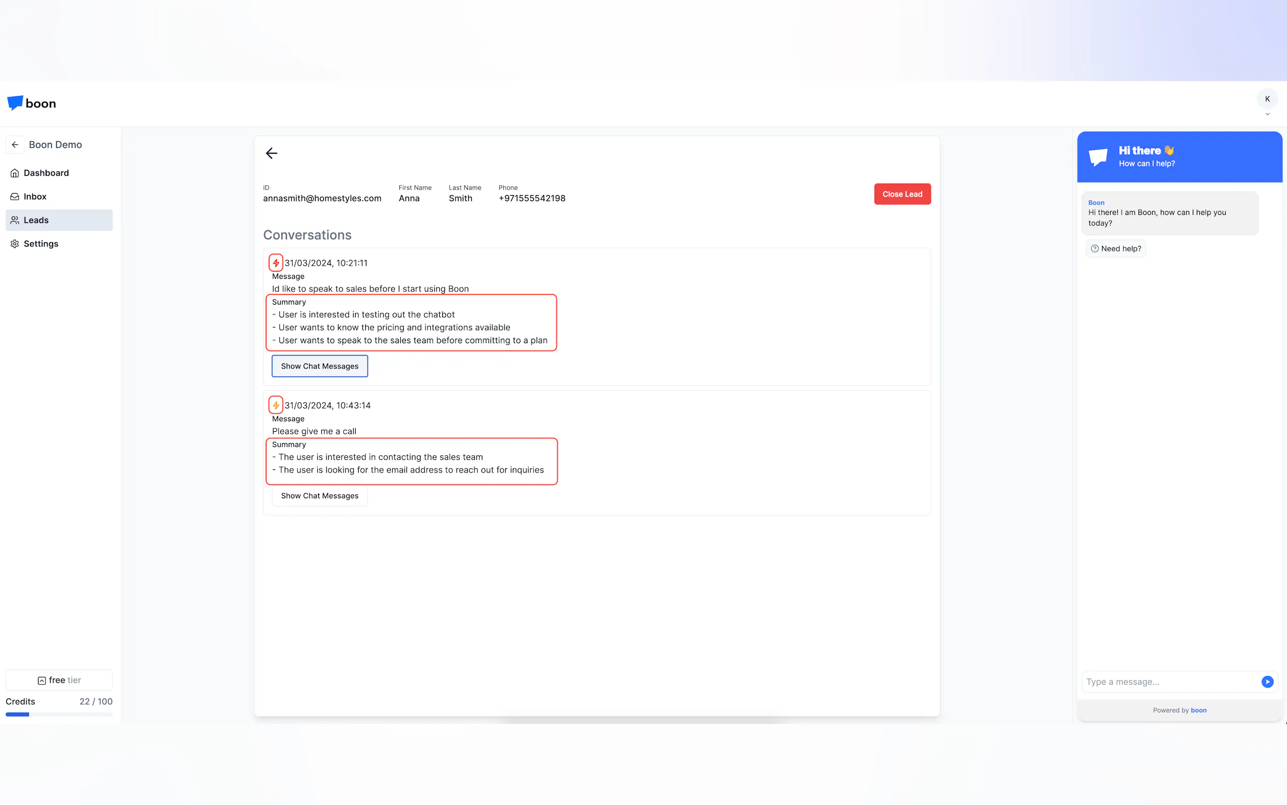Click lightning icon on 10:43:14 conversation

click(276, 405)
